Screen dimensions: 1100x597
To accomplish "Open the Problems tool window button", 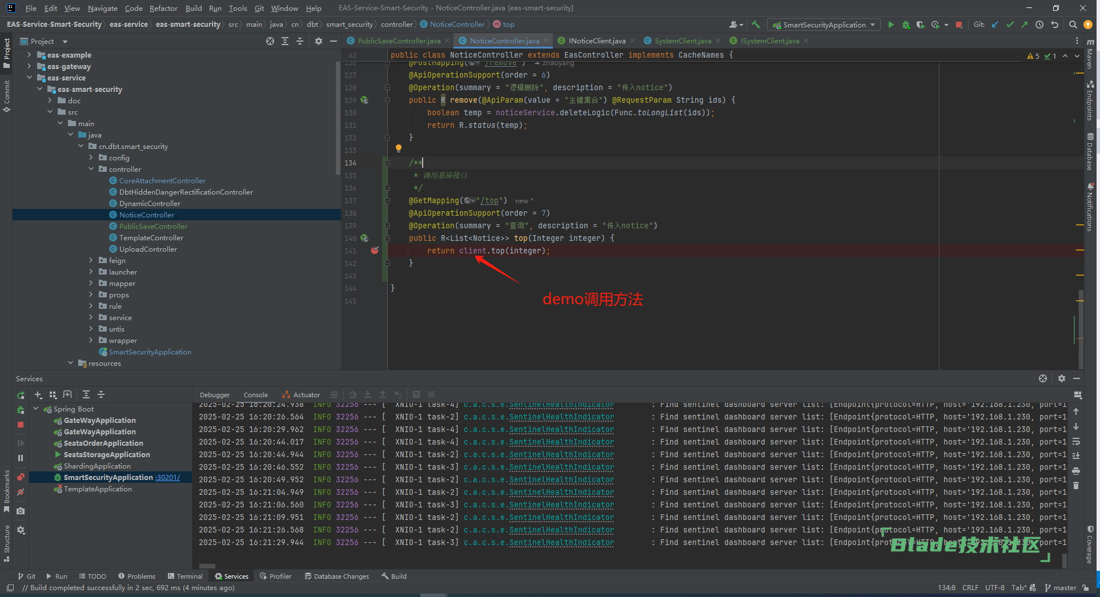I will point(137,576).
